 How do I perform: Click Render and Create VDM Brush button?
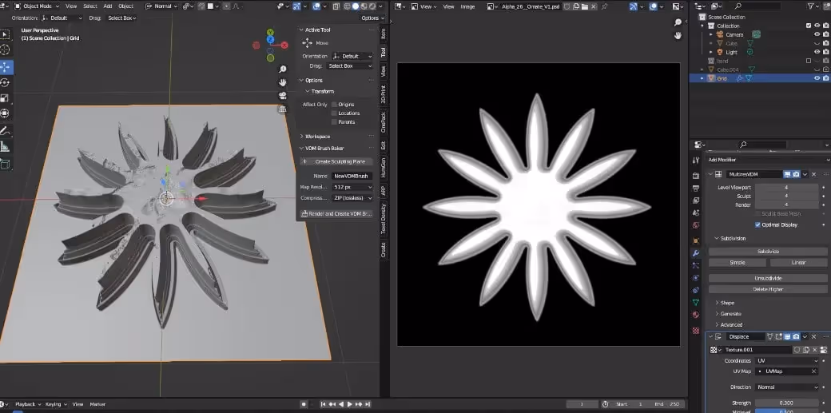pos(336,213)
